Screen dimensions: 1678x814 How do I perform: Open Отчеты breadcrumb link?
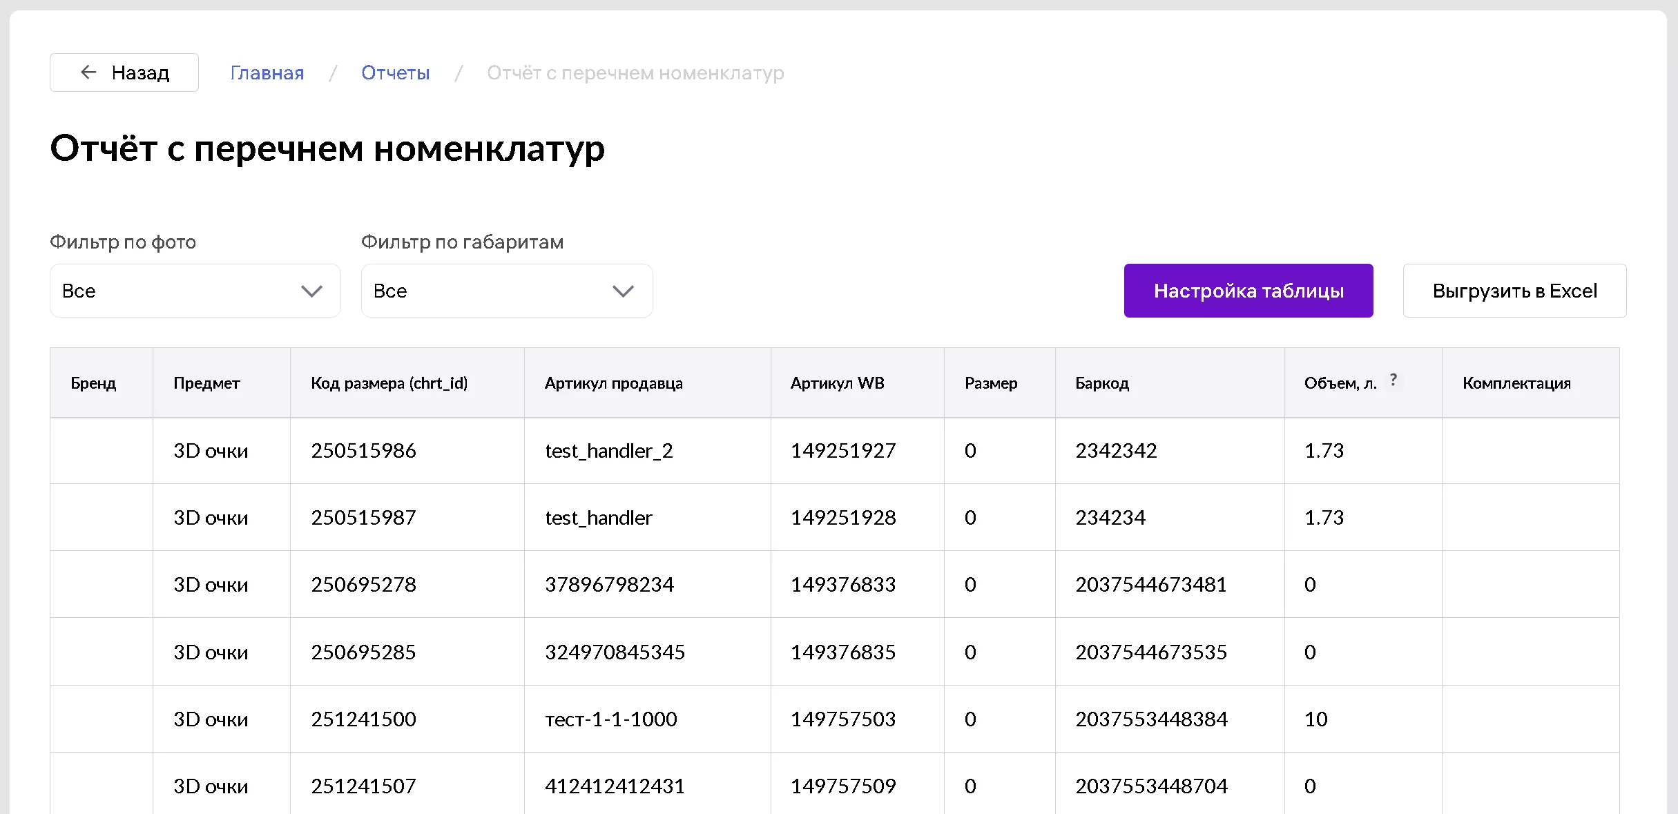pyautogui.click(x=395, y=73)
